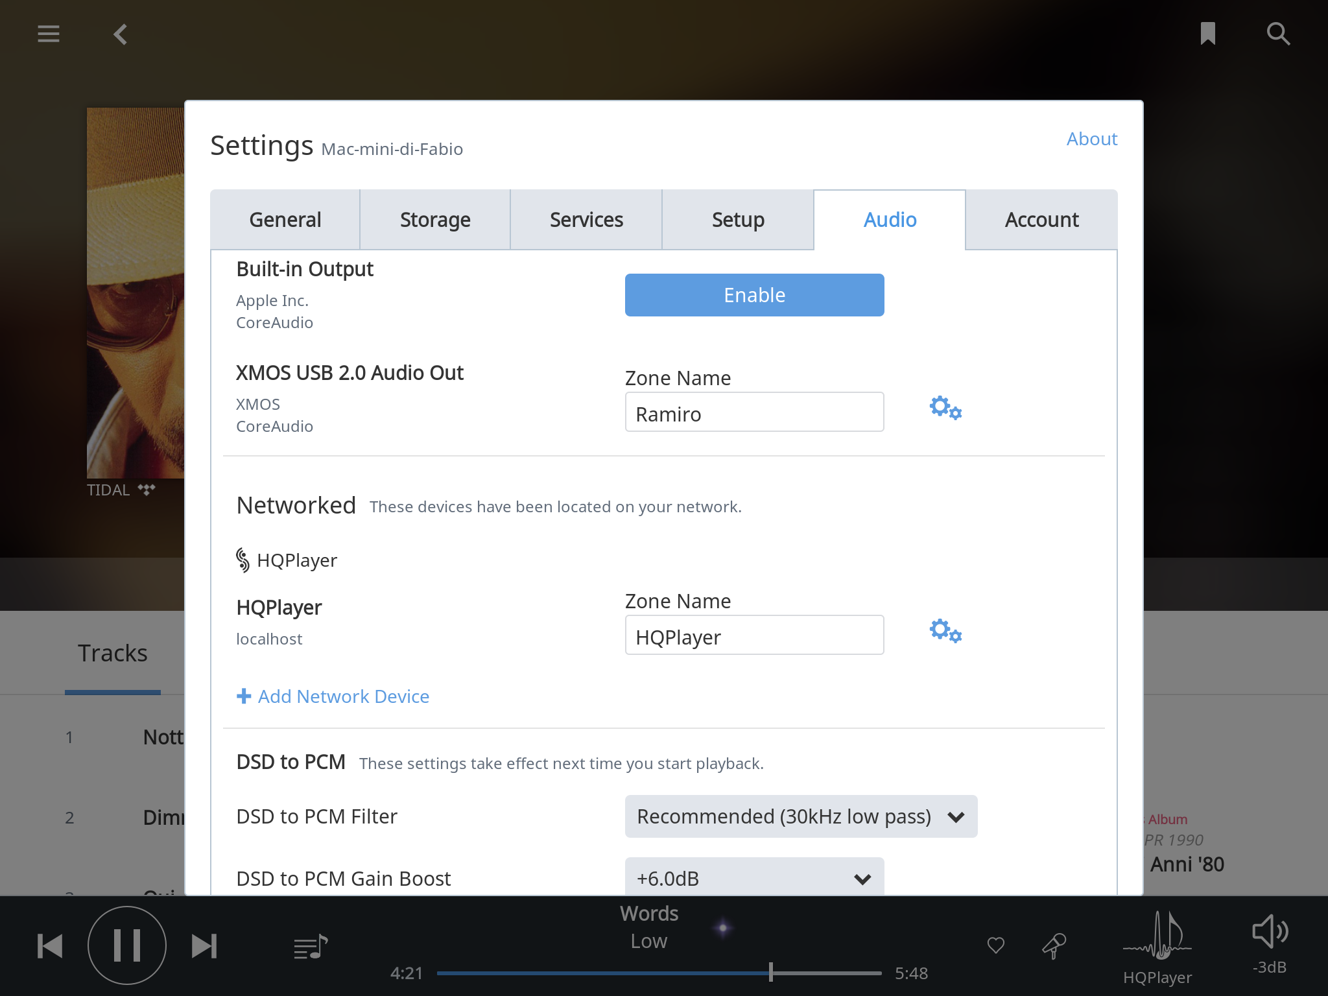Open the HQPlayer zone selector
The height and width of the screenshot is (996, 1328).
1157,947
